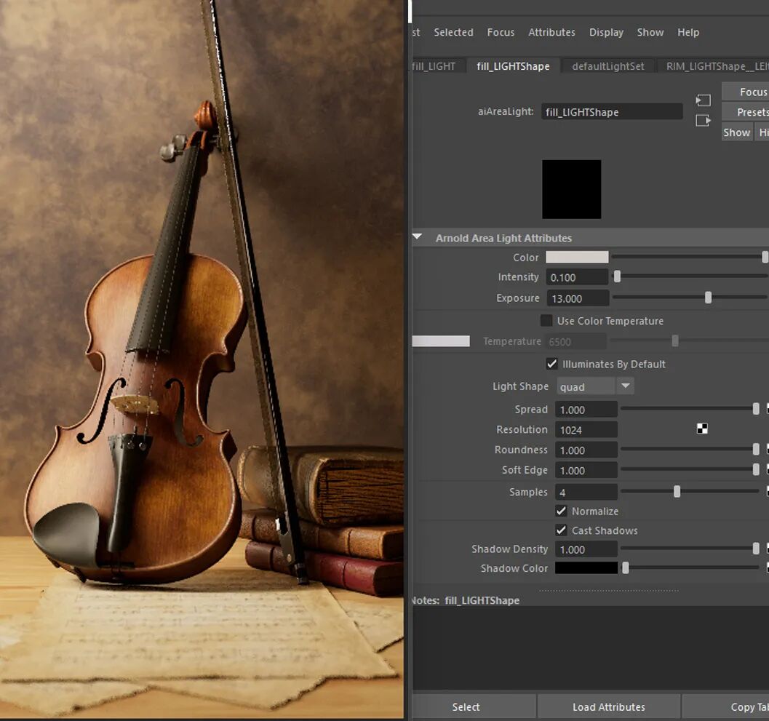Switch to the defaultLightSet tab

tap(607, 66)
